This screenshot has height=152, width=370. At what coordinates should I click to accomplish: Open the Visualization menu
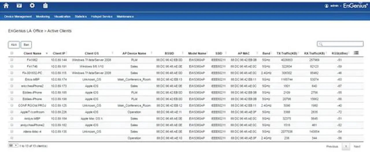point(62,17)
